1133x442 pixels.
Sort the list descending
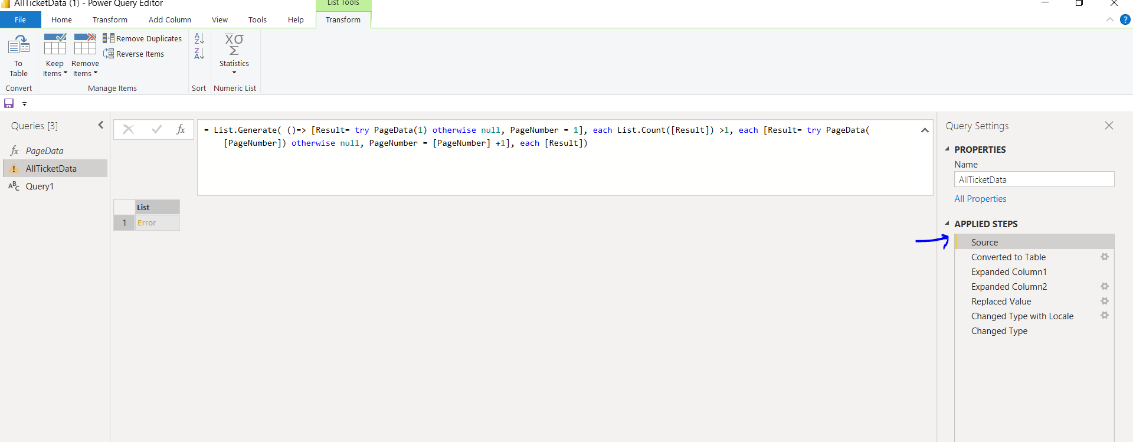point(199,54)
